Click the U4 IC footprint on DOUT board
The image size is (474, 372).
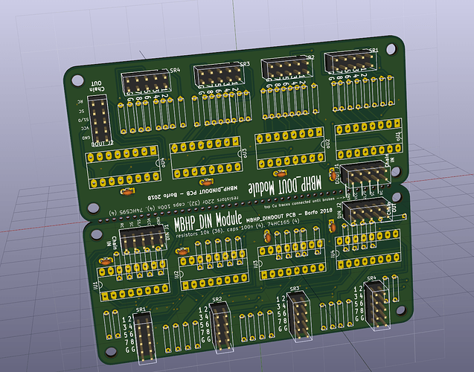point(124,167)
